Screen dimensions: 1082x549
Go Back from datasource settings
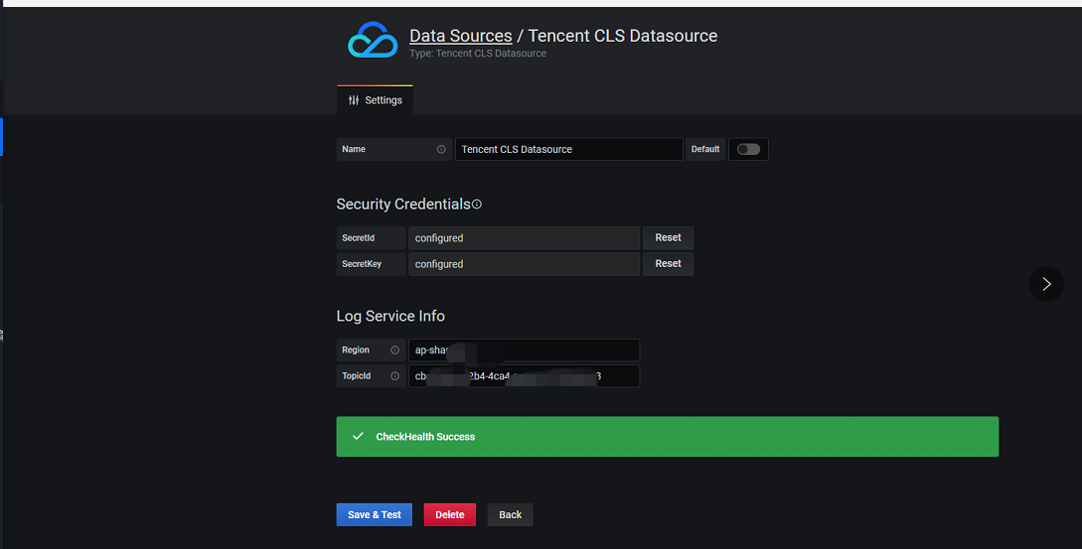click(510, 514)
